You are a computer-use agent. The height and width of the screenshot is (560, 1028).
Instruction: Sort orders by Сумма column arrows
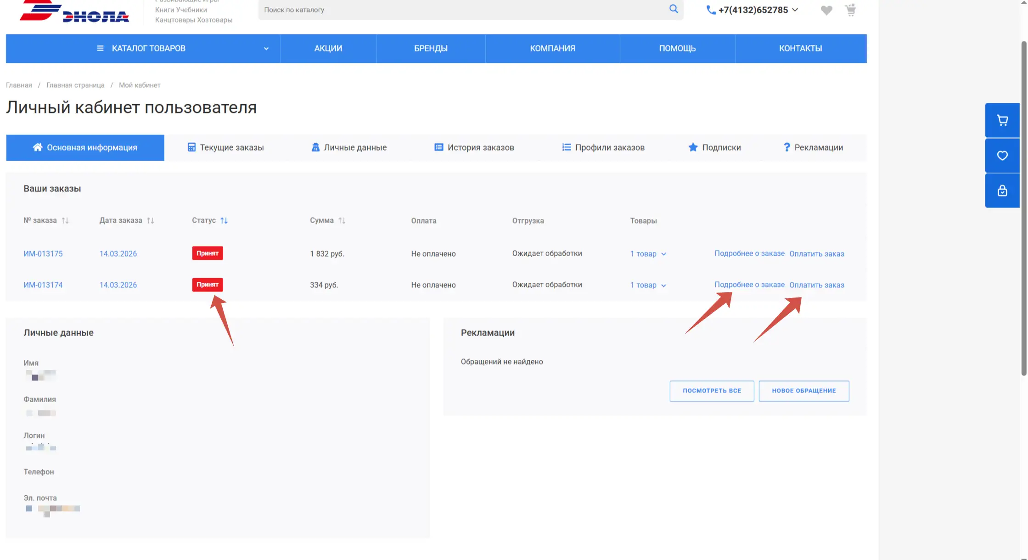tap(342, 221)
